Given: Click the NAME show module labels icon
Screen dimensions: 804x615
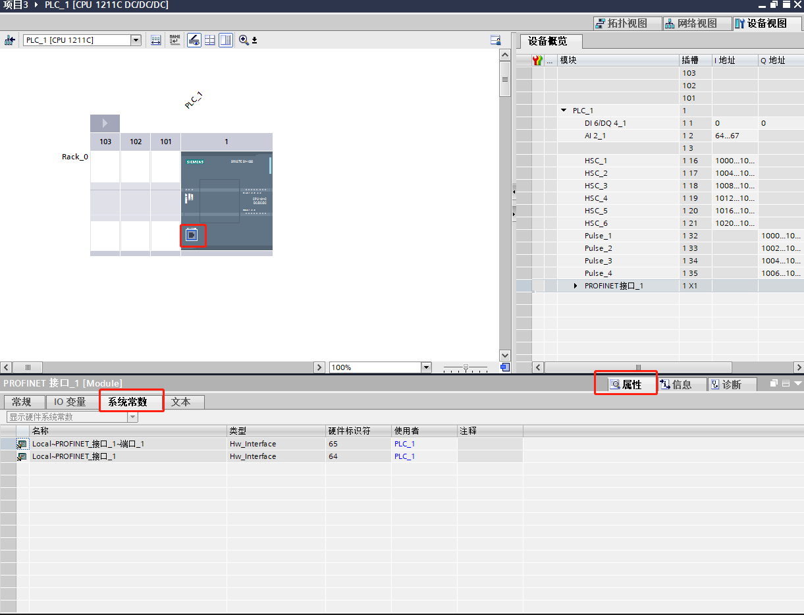Looking at the screenshot, I should [174, 40].
